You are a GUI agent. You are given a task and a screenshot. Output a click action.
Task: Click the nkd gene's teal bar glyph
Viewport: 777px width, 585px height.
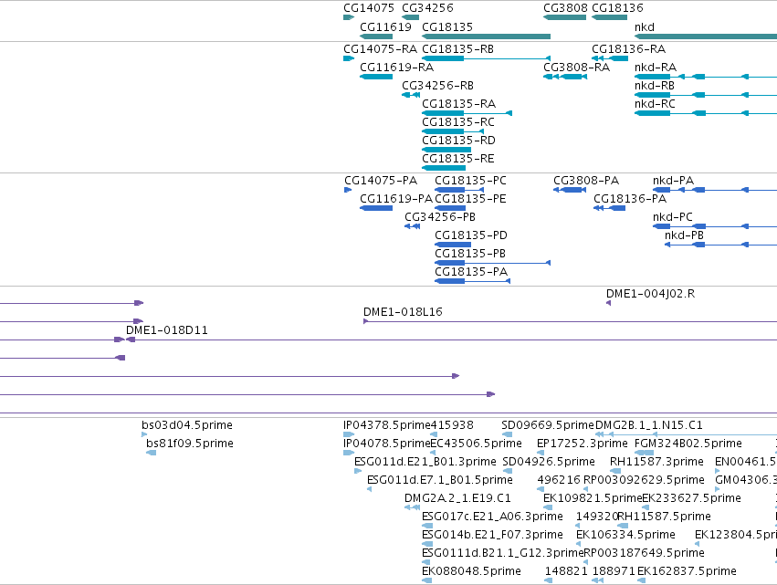(706, 37)
